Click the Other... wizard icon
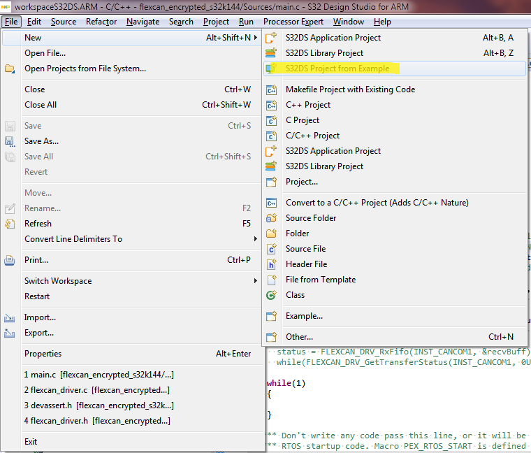This screenshot has height=453, width=531. [271, 337]
